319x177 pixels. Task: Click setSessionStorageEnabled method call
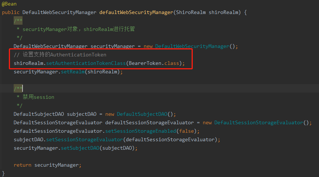[x=141, y=131]
